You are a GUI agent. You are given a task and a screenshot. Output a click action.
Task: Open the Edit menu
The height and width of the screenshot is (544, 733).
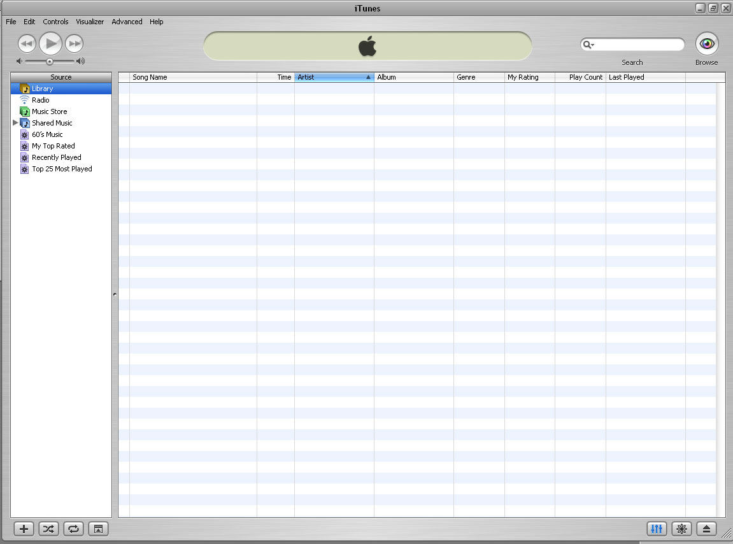click(x=29, y=22)
